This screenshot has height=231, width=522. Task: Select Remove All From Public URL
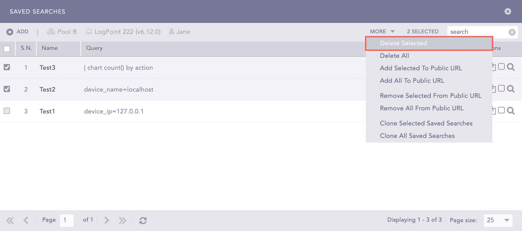pyautogui.click(x=429, y=108)
